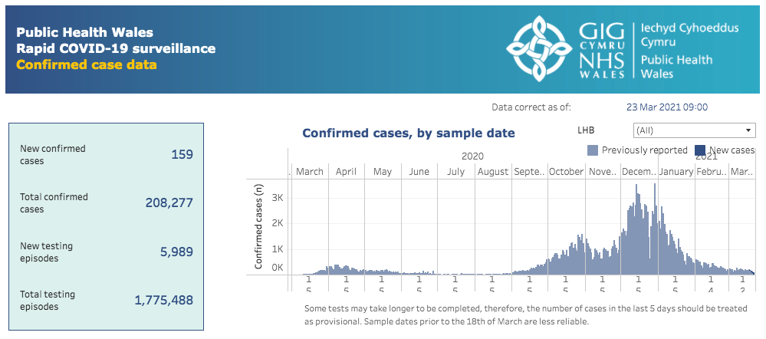Screen dimensions: 766x339
Task: Click the NHS Wales celtic knot logo
Action: [539, 48]
